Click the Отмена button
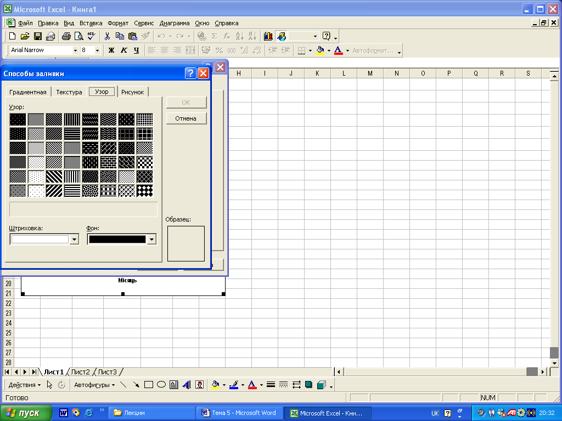This screenshot has height=421, width=562. [x=186, y=118]
